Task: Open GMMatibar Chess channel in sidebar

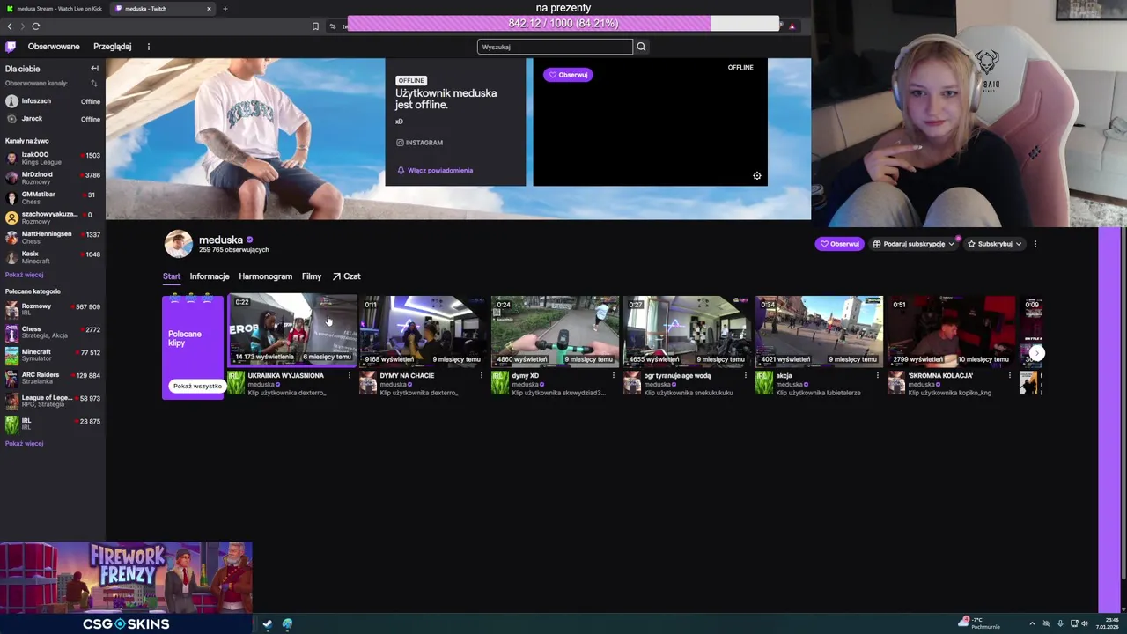Action: click(x=53, y=198)
